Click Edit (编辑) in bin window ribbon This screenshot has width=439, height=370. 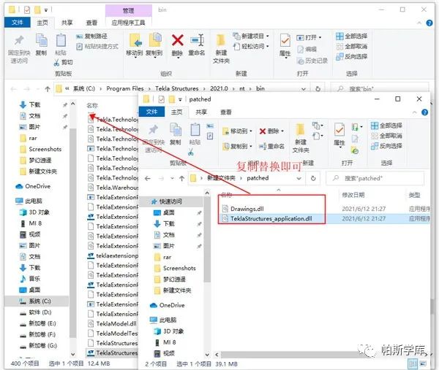tap(307, 50)
